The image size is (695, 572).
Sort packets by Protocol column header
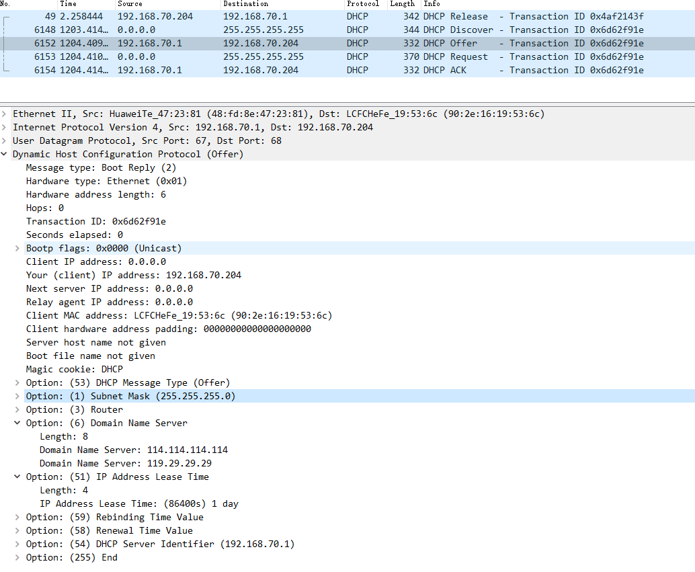tap(363, 4)
